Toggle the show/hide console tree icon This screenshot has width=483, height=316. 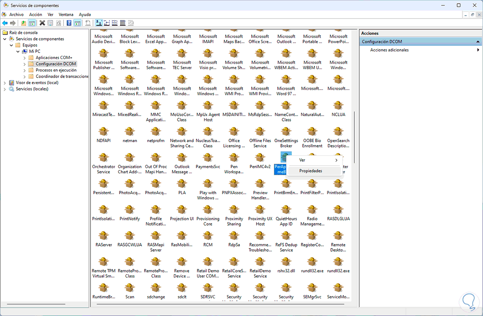[31, 23]
